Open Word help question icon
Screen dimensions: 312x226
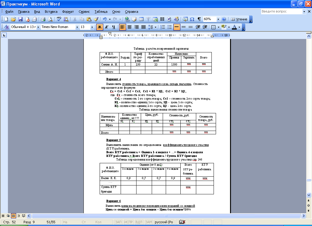224,19
